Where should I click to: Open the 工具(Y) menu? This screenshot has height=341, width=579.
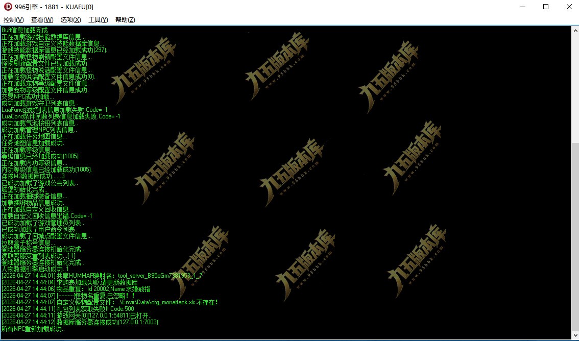pyautogui.click(x=98, y=20)
